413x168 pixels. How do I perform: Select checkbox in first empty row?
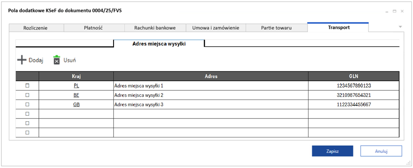tap(27, 114)
